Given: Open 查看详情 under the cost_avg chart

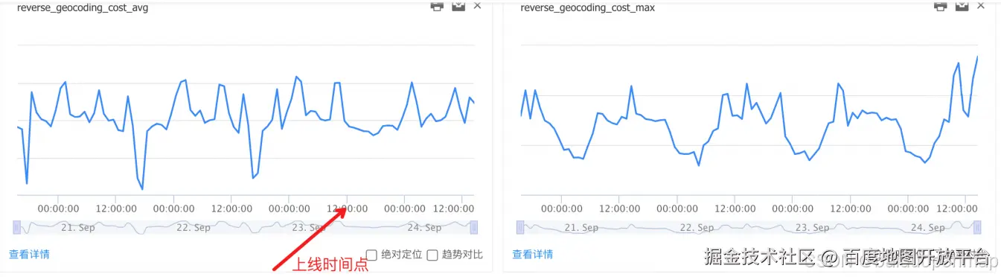Looking at the screenshot, I should 30,254.
